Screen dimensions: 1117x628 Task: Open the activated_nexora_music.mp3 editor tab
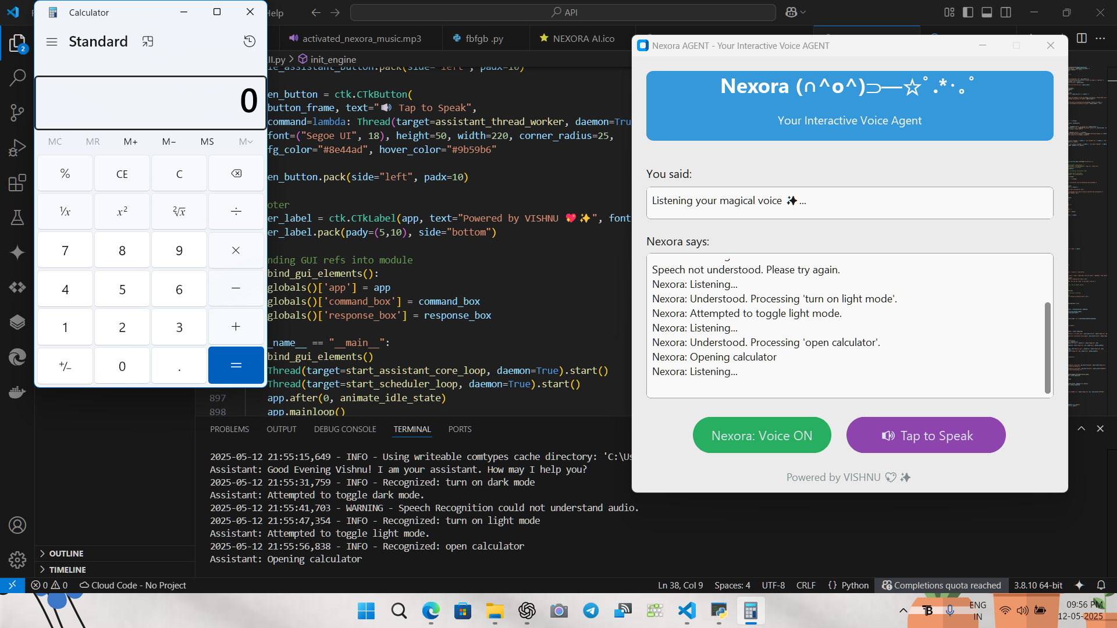coord(361,38)
